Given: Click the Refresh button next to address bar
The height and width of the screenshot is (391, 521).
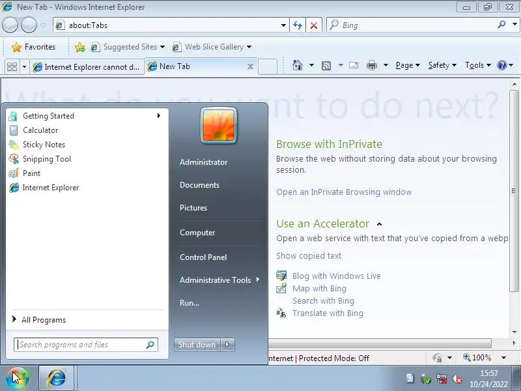Looking at the screenshot, I should [x=298, y=25].
